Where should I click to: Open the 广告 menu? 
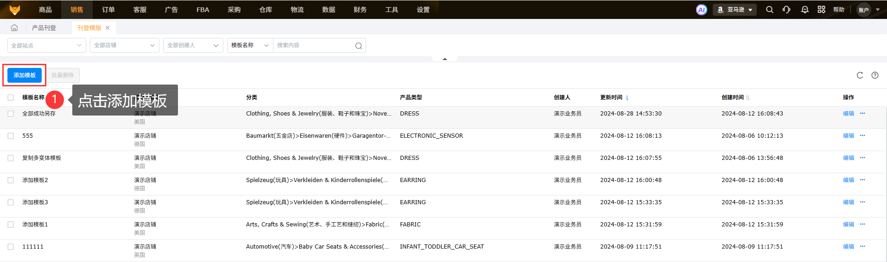tap(171, 10)
